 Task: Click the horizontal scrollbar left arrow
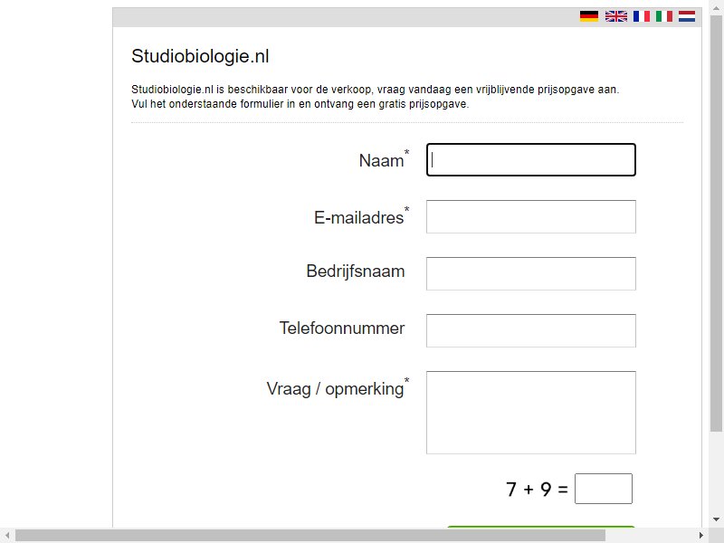7,536
